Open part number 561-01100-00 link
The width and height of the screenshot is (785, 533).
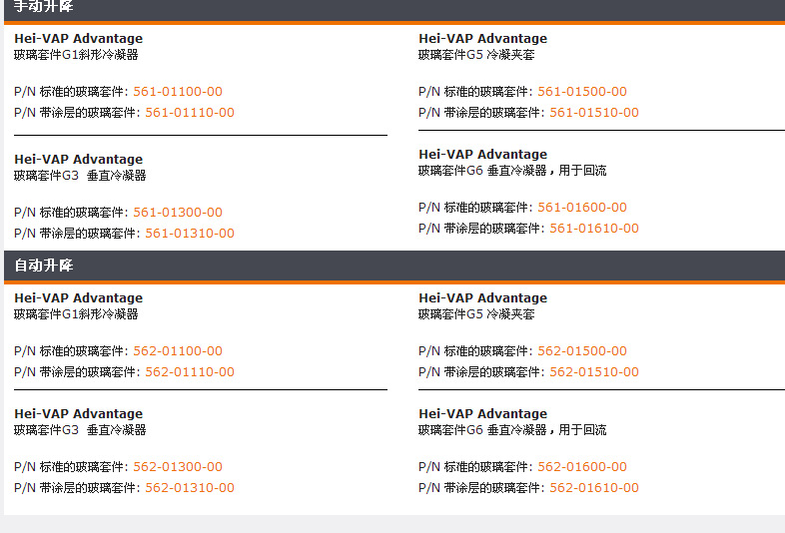click(x=178, y=92)
